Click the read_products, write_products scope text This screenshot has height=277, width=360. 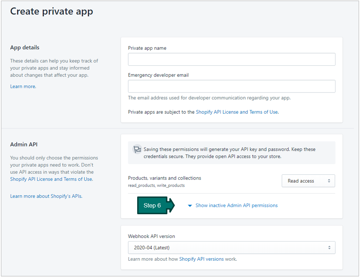156,185
